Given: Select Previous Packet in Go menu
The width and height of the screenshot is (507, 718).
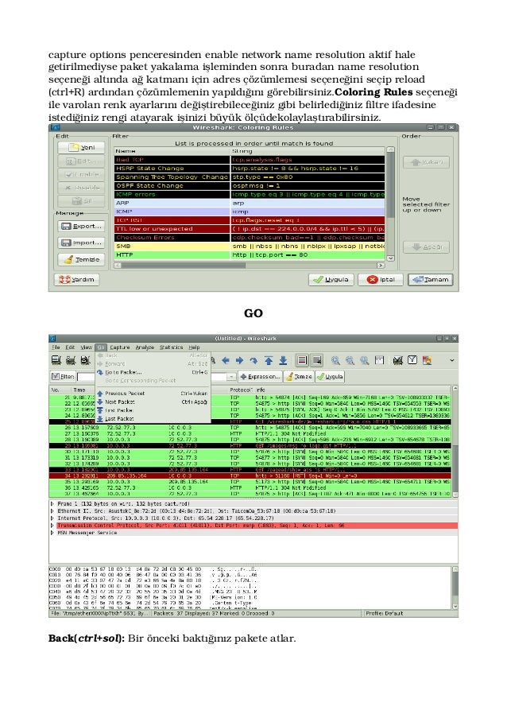Looking at the screenshot, I should (153, 394).
